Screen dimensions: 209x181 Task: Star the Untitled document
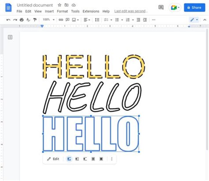point(60,5)
